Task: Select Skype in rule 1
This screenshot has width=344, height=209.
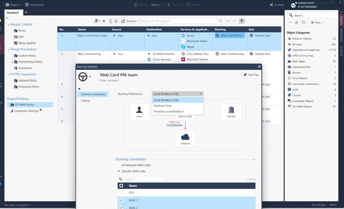Action: pyautogui.click(x=188, y=47)
